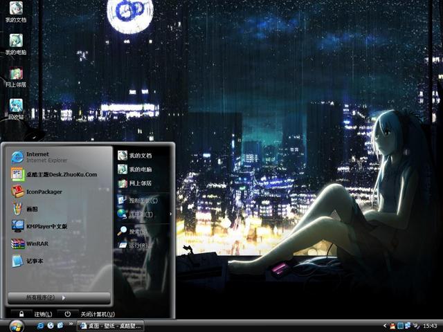This screenshot has width=443, height=332.
Task: Launch IconPackager from Start menu
Action: click(x=59, y=192)
